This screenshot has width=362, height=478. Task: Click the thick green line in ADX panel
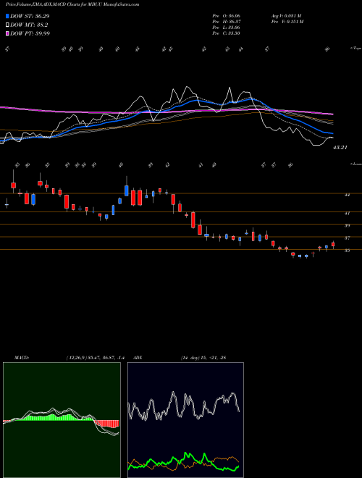coord(183,461)
